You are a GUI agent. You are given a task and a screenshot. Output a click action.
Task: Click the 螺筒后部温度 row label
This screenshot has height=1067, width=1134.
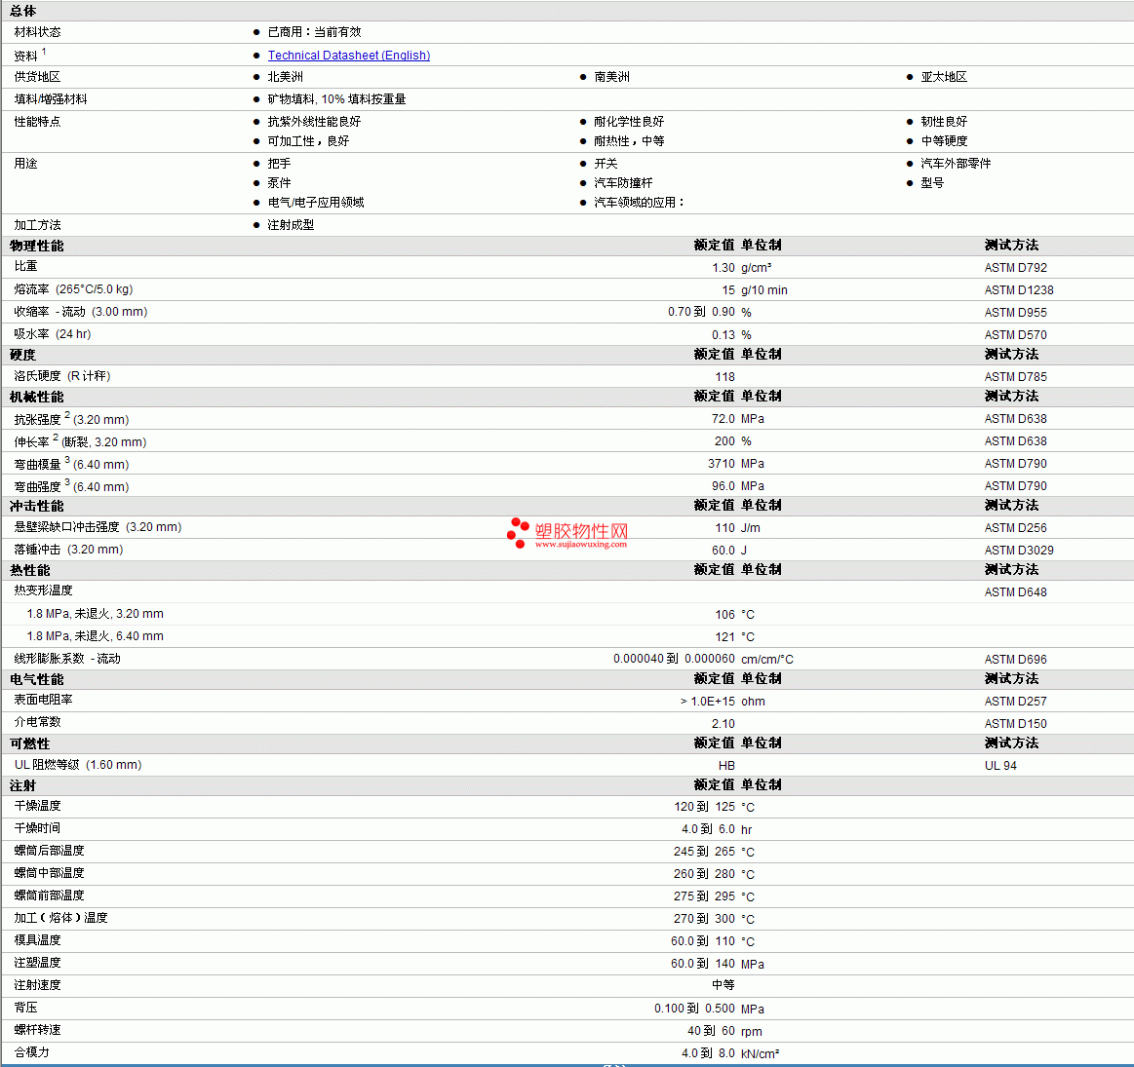[49, 851]
